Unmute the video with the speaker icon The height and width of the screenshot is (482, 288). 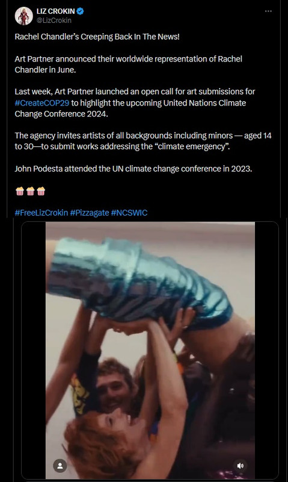click(x=241, y=466)
